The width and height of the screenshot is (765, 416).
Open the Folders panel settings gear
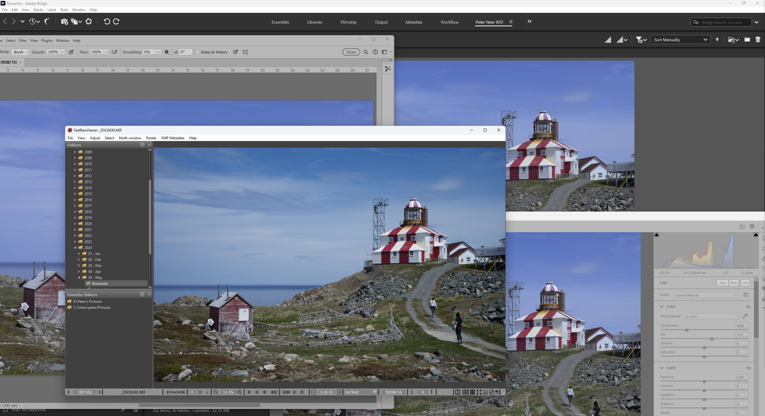tap(142, 145)
